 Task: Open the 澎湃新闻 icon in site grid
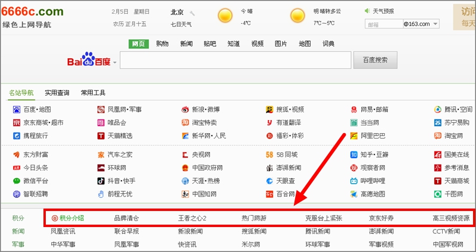[270, 168]
